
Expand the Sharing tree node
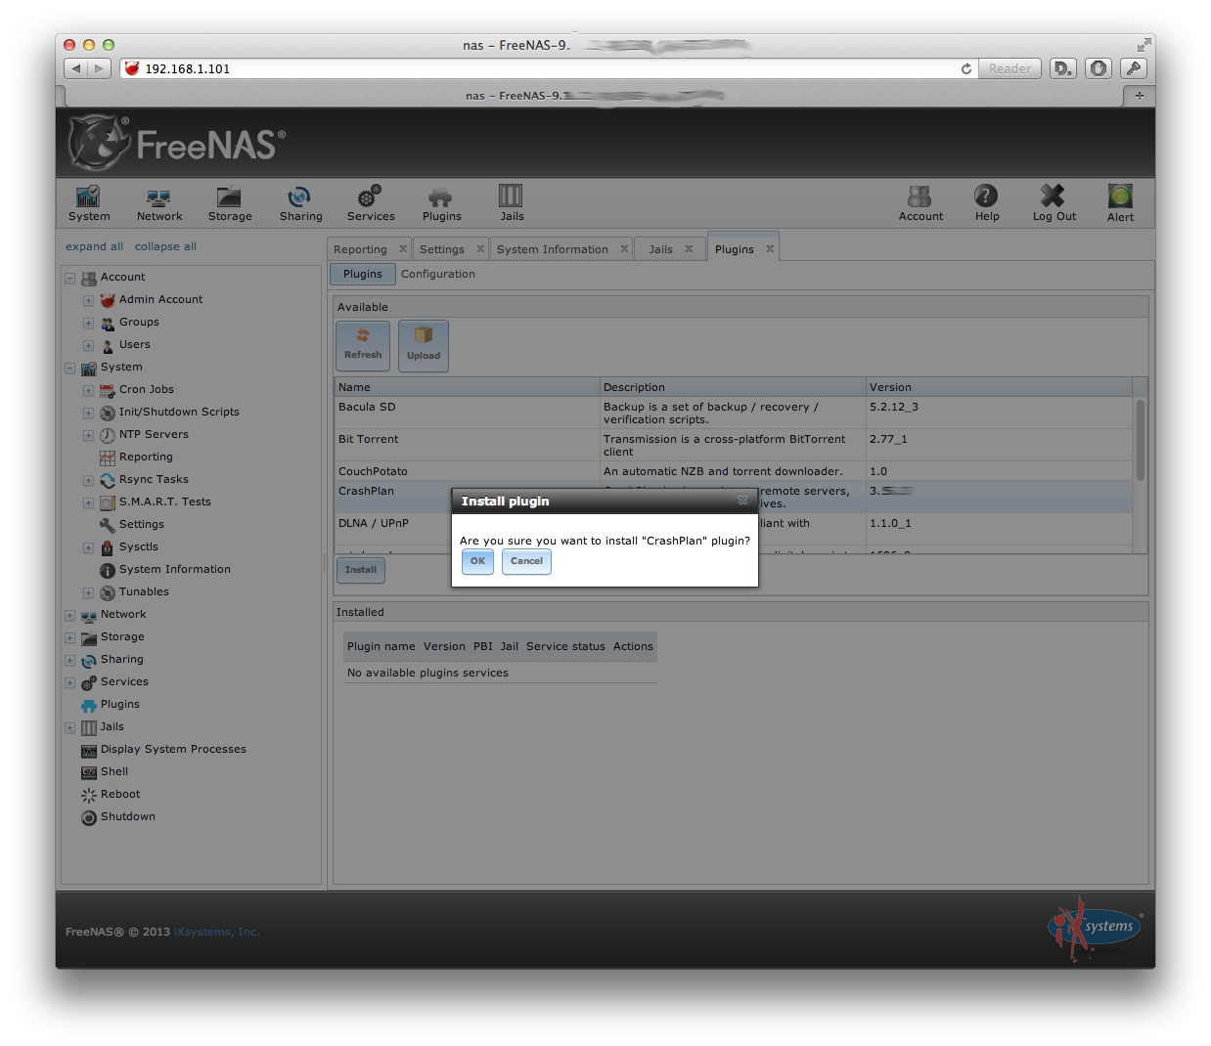[70, 660]
